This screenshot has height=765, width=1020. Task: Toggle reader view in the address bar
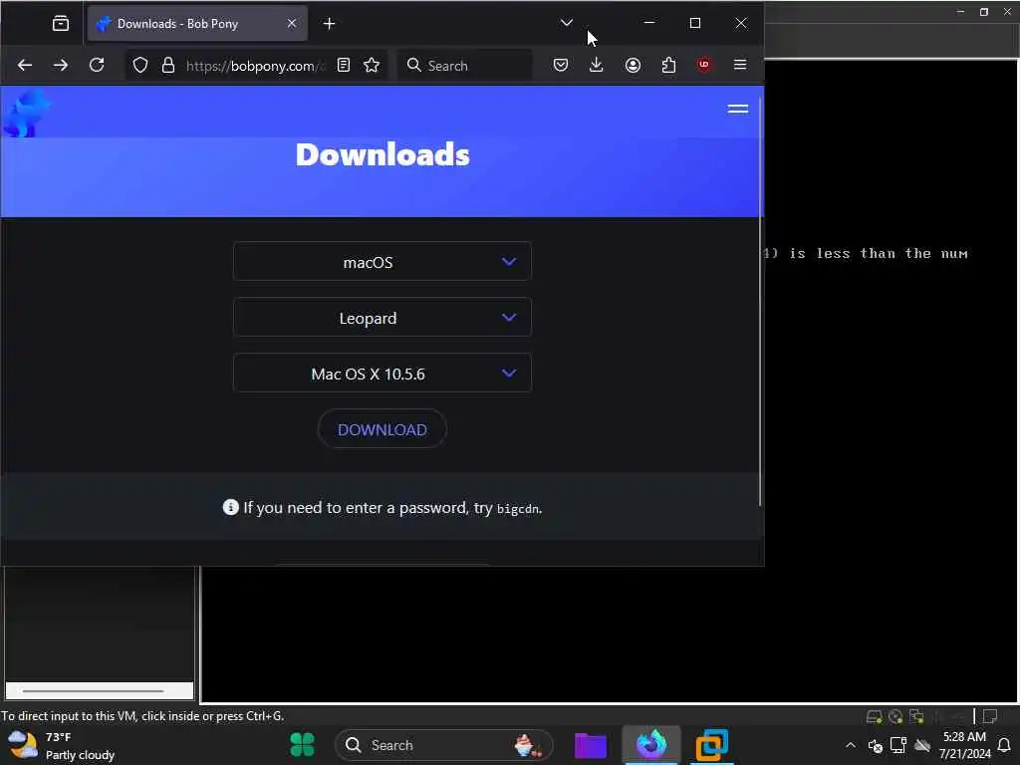pyautogui.click(x=344, y=65)
